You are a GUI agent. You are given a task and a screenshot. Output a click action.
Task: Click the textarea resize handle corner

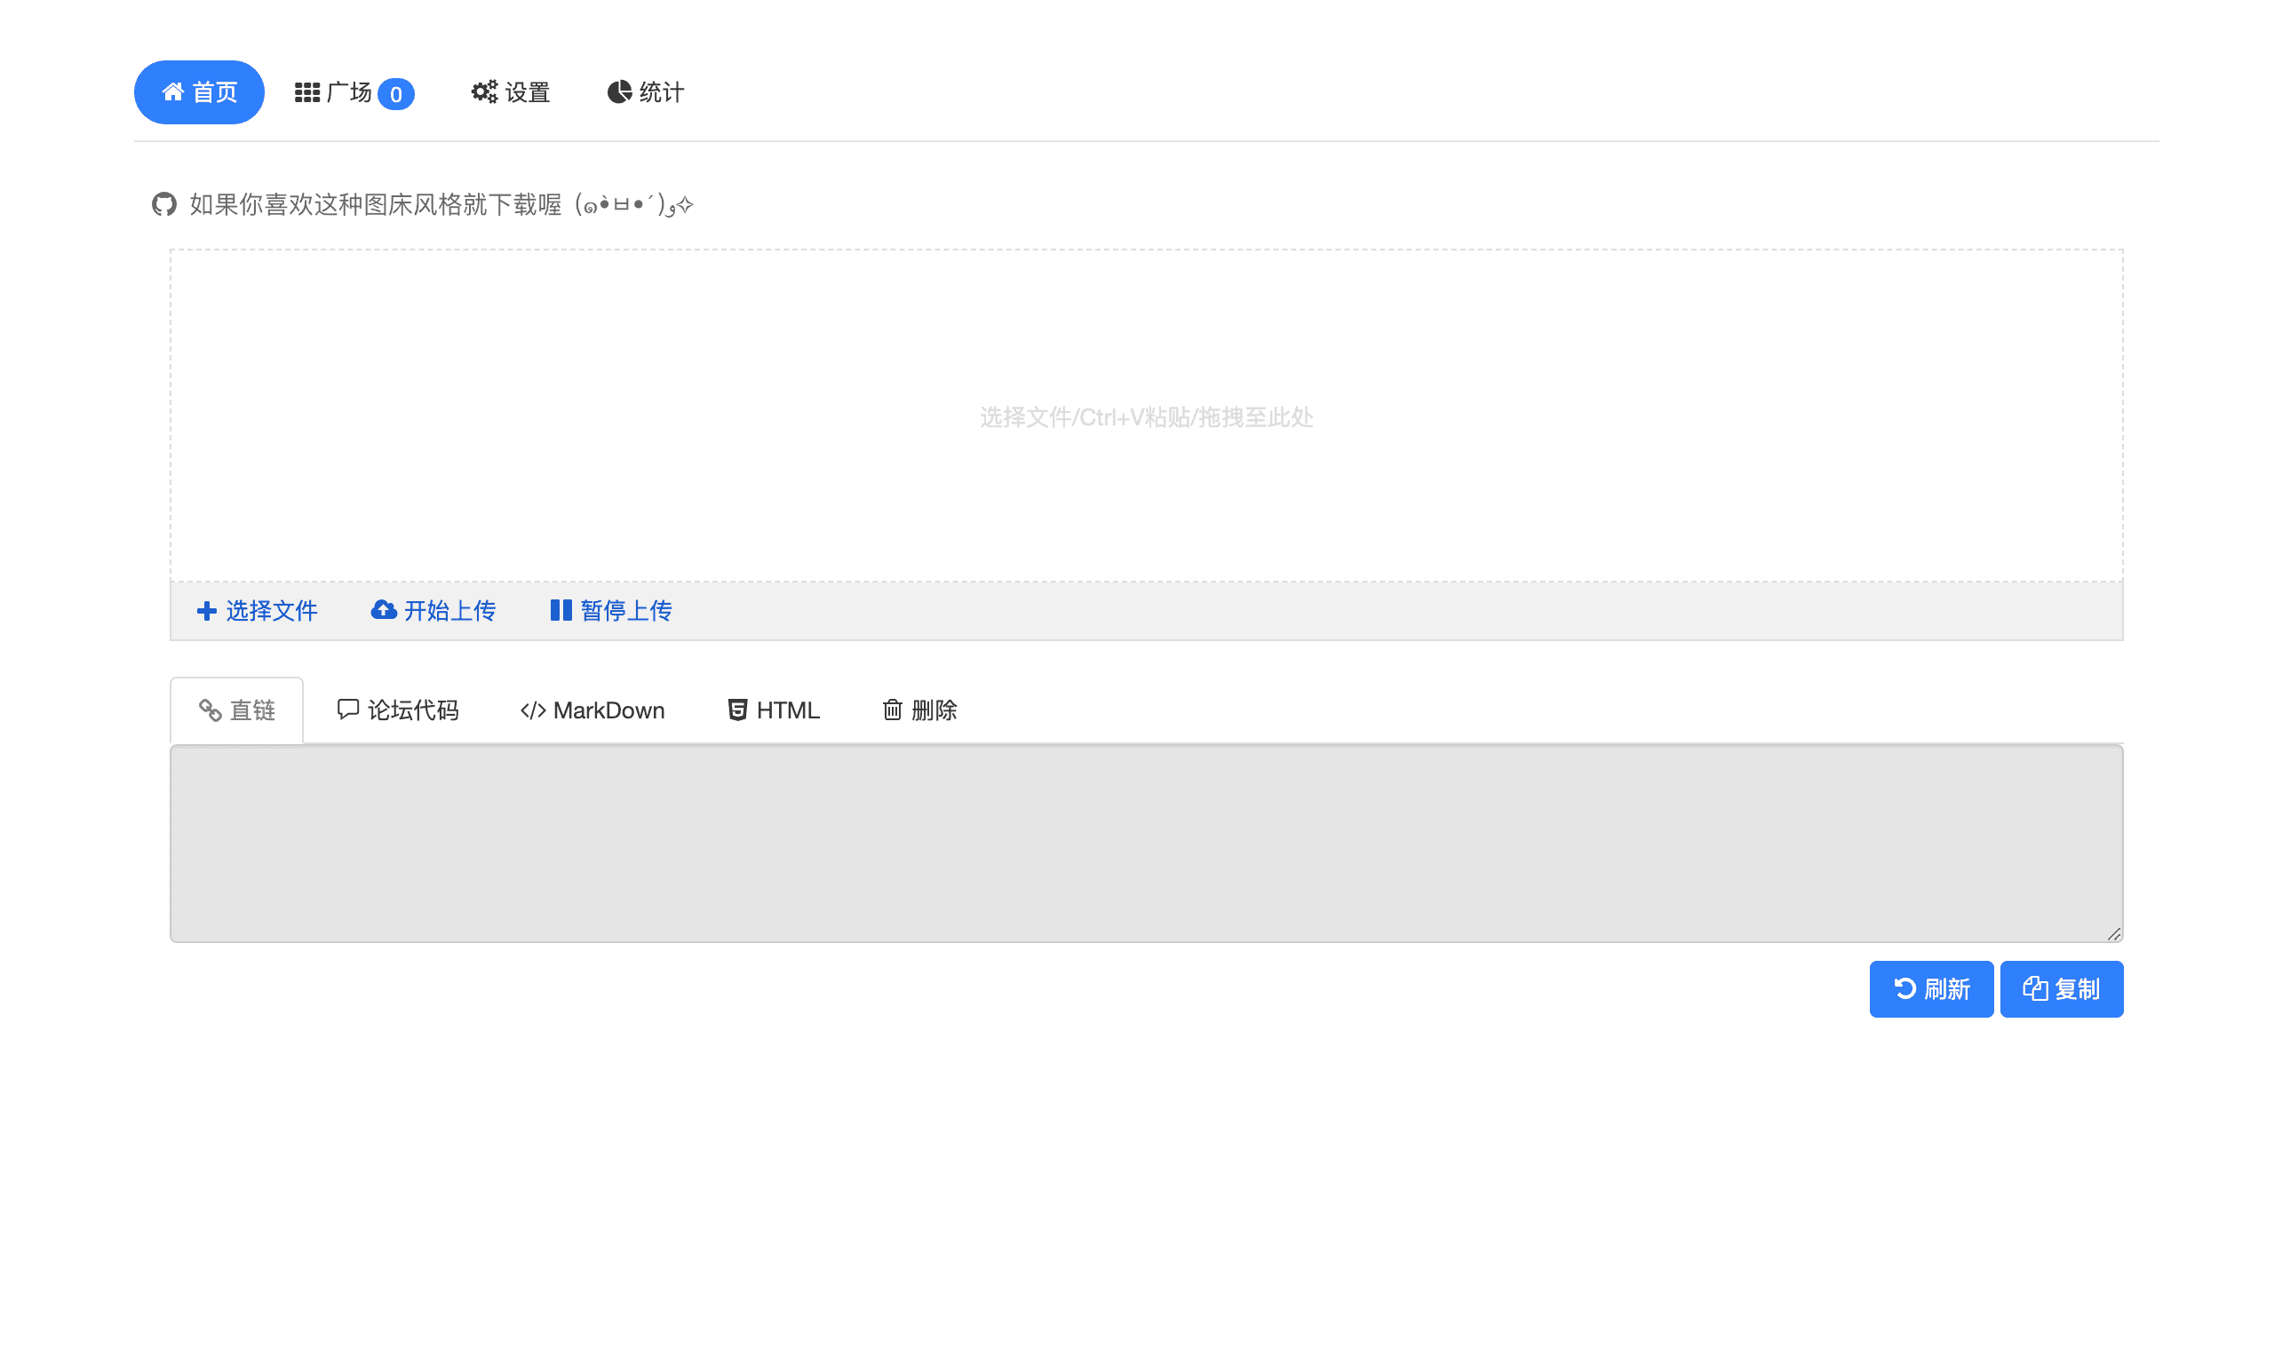(x=2114, y=935)
